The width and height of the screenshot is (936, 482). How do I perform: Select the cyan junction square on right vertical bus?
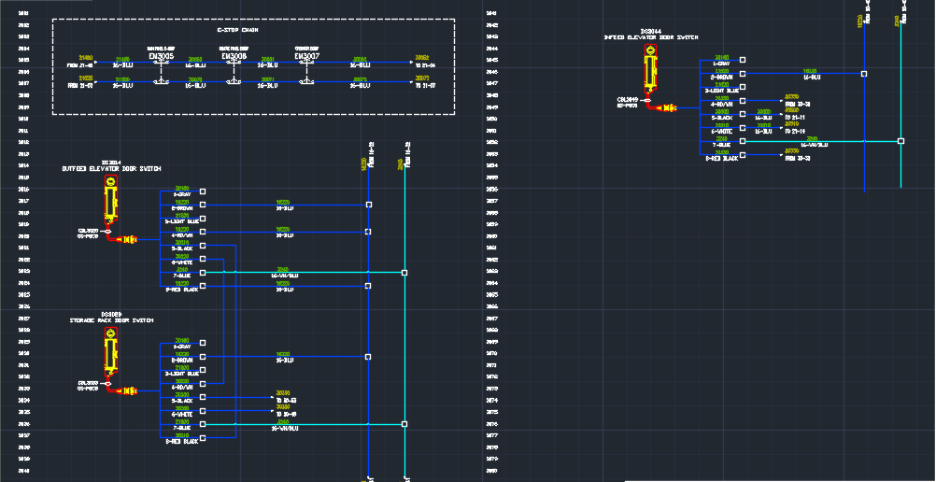point(901,141)
